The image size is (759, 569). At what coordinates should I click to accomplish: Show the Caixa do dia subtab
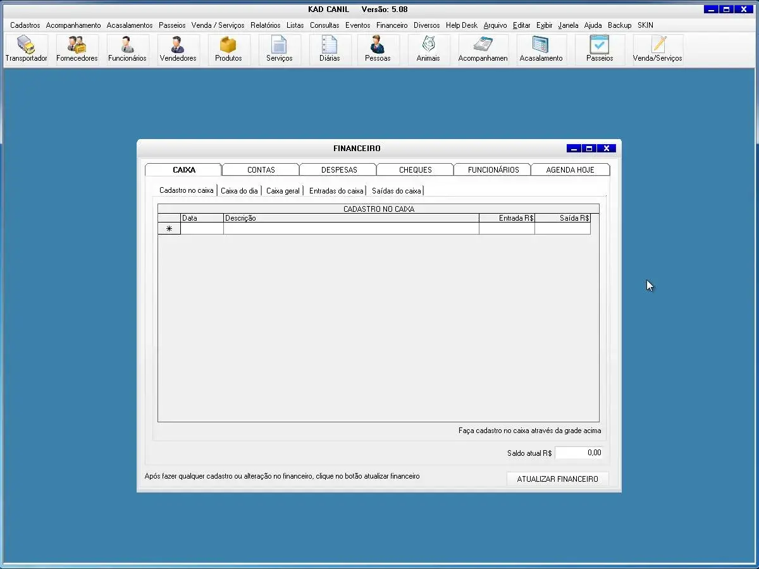point(239,190)
